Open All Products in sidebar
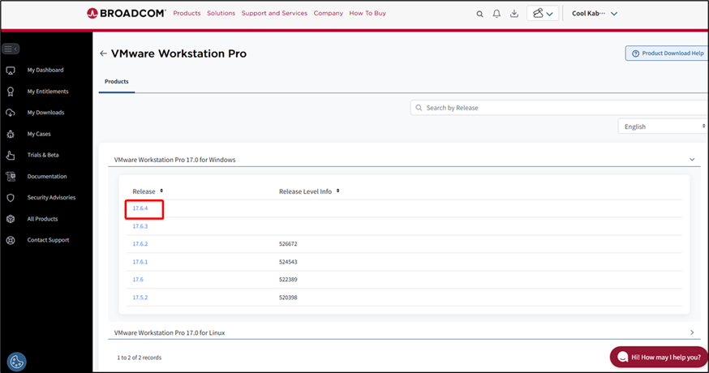The height and width of the screenshot is (373, 709). pyautogui.click(x=42, y=219)
